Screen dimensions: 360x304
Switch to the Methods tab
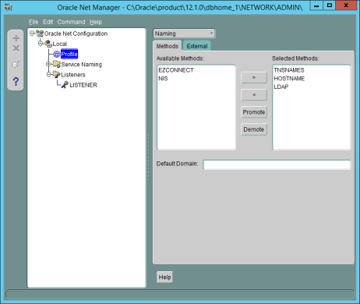(168, 46)
